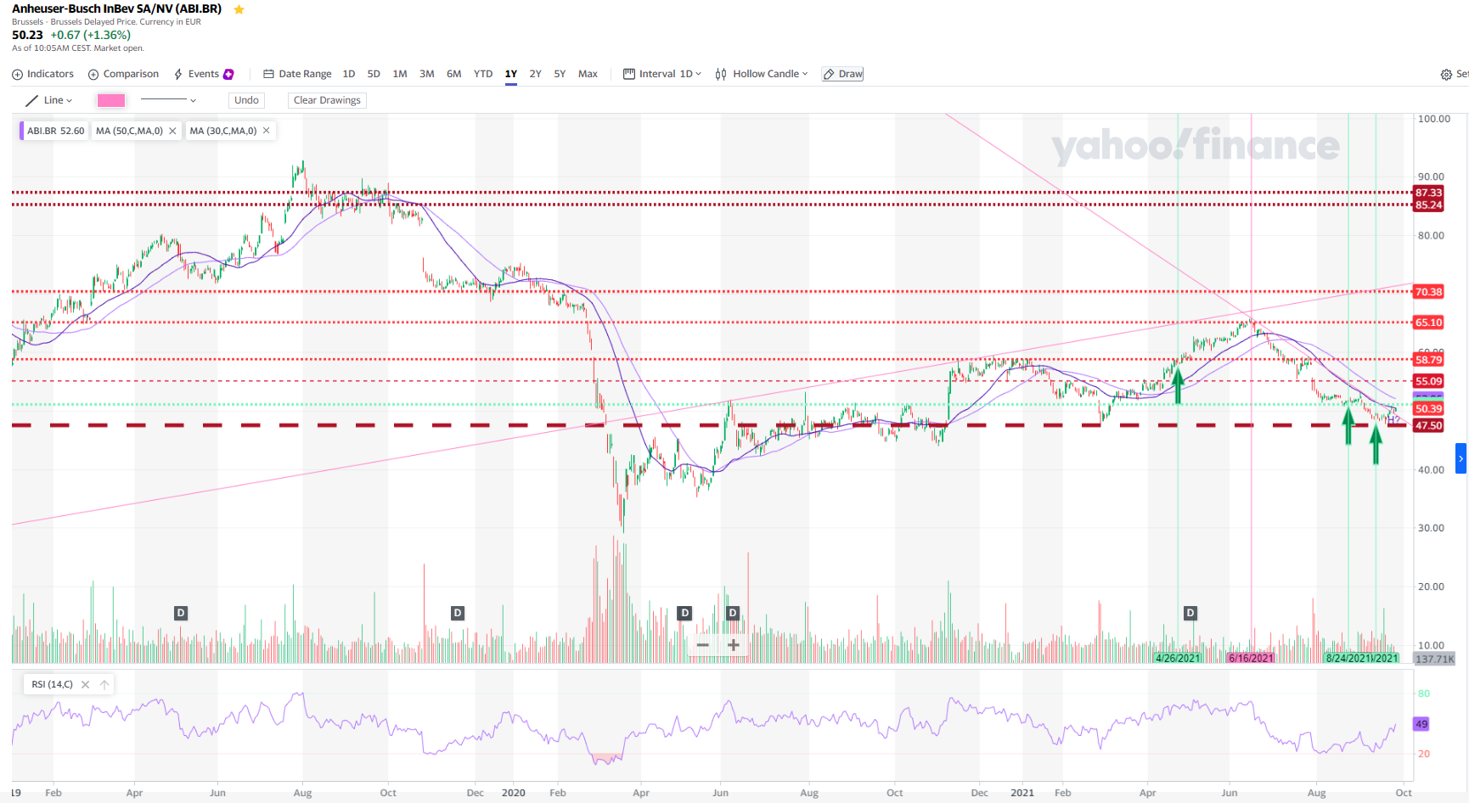
Task: Toggle the favorite star for ABI.BR
Action: point(239,9)
